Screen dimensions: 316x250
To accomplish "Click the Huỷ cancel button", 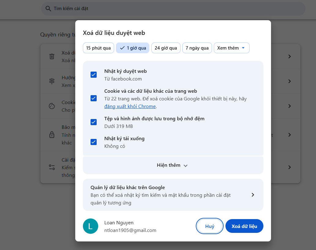I will (210, 226).
